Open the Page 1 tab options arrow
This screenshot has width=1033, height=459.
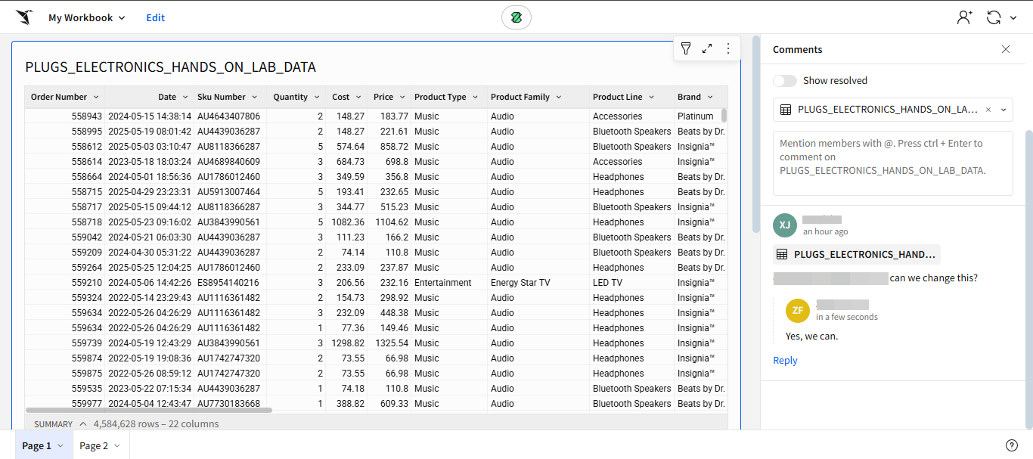pyautogui.click(x=60, y=445)
